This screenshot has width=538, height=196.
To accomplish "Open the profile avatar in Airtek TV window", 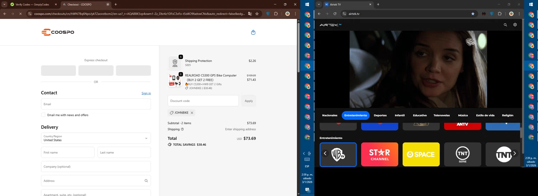I will [x=511, y=14].
